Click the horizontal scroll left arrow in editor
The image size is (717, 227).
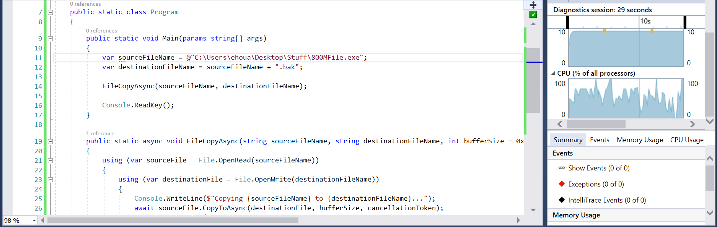pyautogui.click(x=42, y=220)
